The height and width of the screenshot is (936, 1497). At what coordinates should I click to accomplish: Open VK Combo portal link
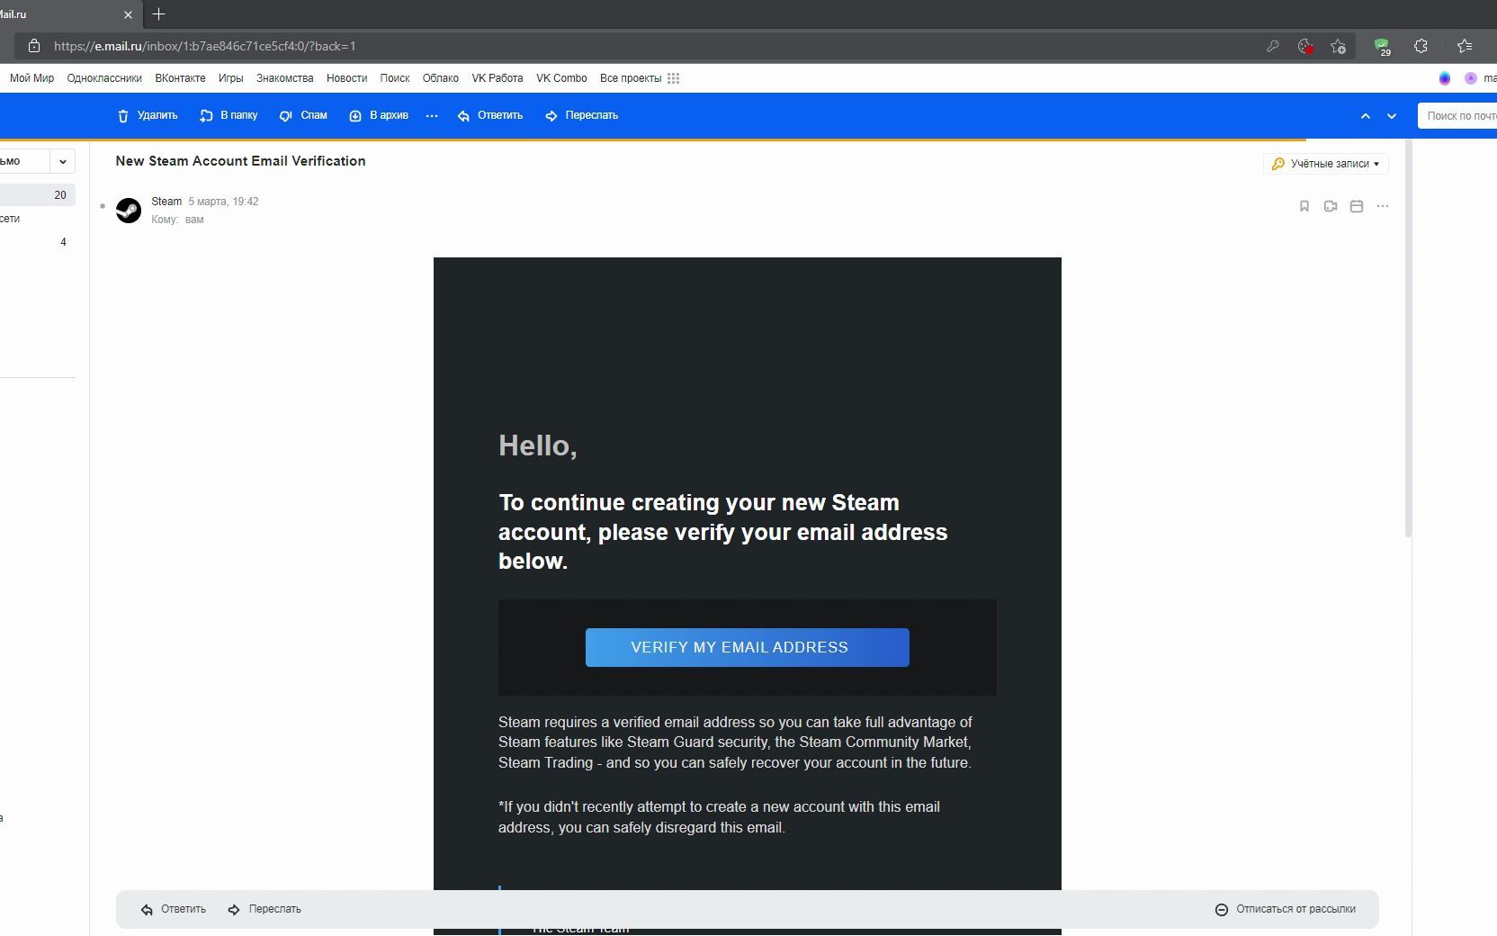(561, 78)
